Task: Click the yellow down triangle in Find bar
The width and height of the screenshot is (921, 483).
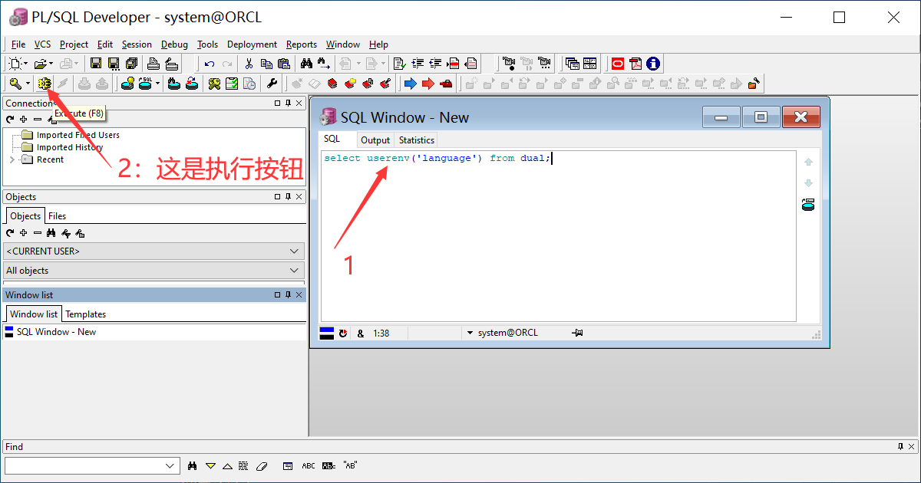Action: (x=210, y=465)
